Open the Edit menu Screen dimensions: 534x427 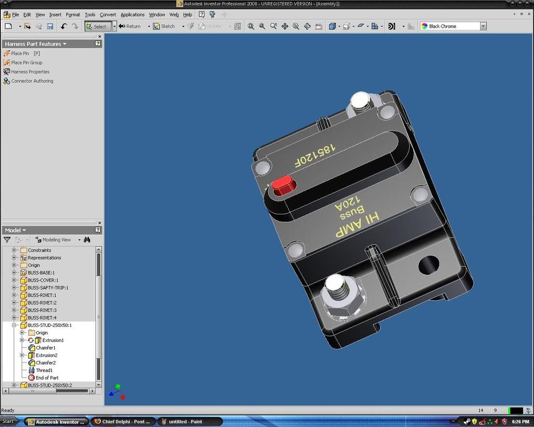tap(27, 15)
